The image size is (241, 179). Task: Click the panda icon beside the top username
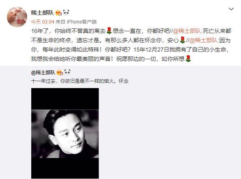[66, 13]
